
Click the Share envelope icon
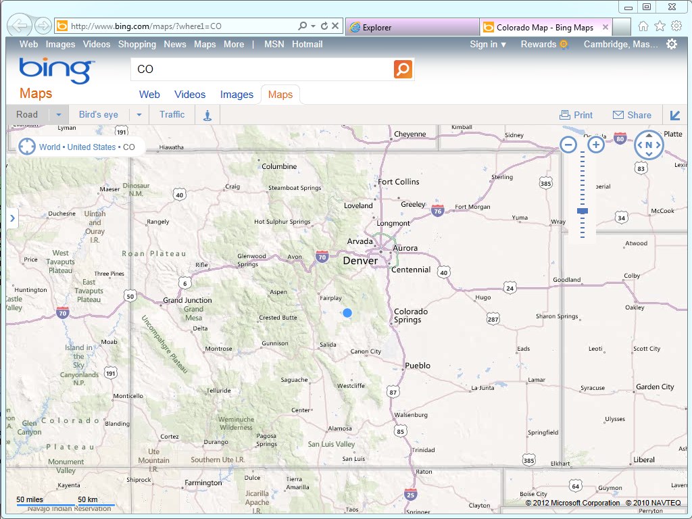618,115
